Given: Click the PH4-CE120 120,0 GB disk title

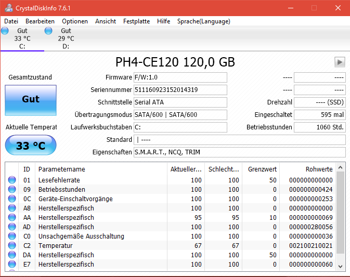Looking at the screenshot, I should coord(175,62).
